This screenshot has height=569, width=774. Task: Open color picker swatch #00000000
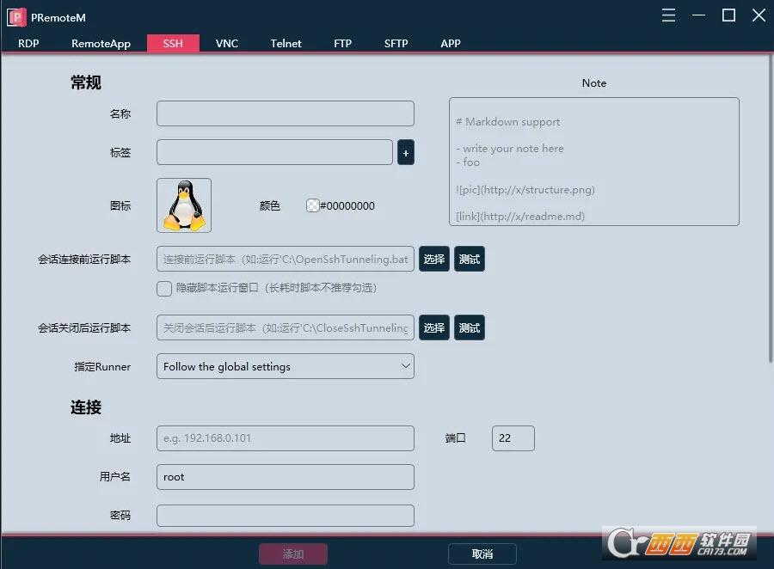[x=312, y=205]
